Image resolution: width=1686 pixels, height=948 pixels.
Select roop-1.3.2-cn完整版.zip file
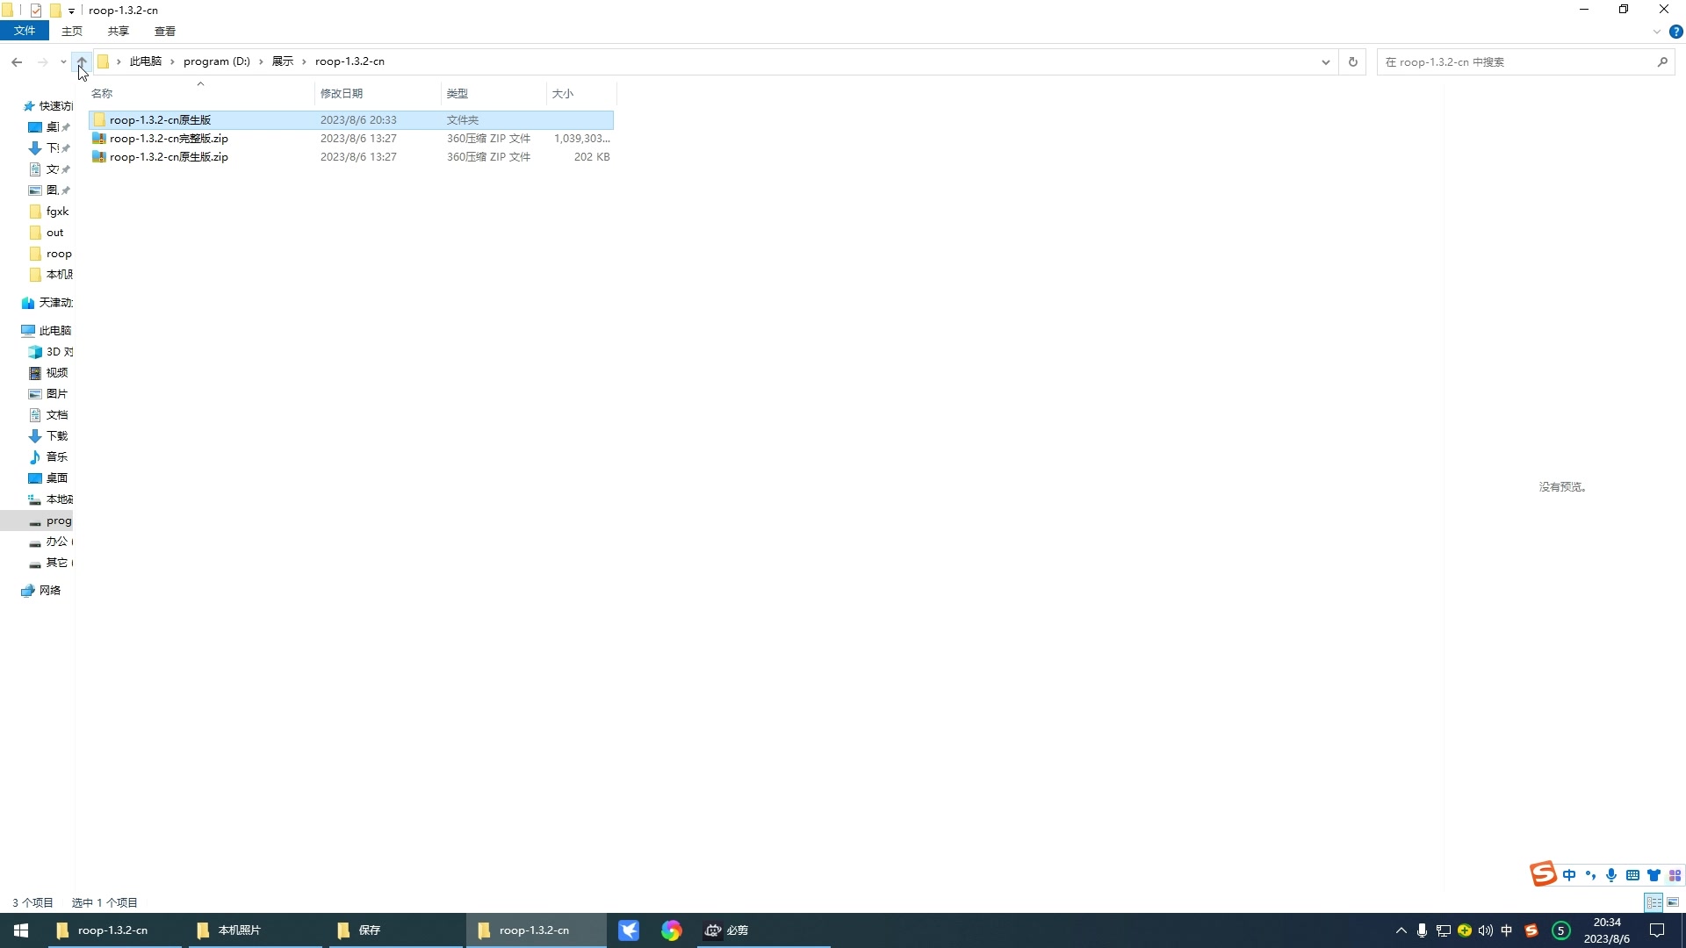169,139
